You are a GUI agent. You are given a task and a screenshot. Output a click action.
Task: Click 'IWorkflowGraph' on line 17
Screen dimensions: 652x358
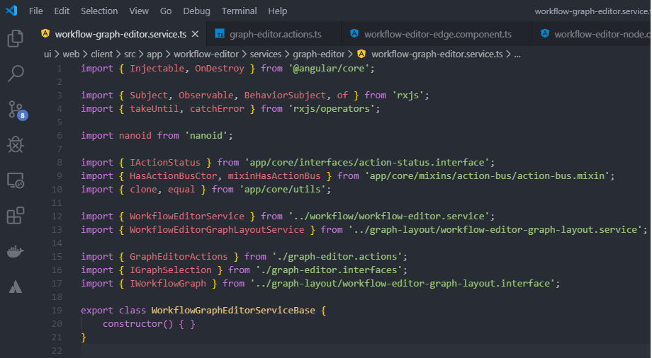tap(168, 283)
